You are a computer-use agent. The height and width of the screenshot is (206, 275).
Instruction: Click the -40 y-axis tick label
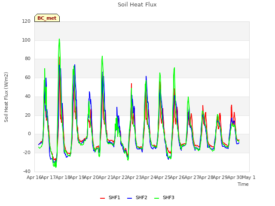pos(27,171)
